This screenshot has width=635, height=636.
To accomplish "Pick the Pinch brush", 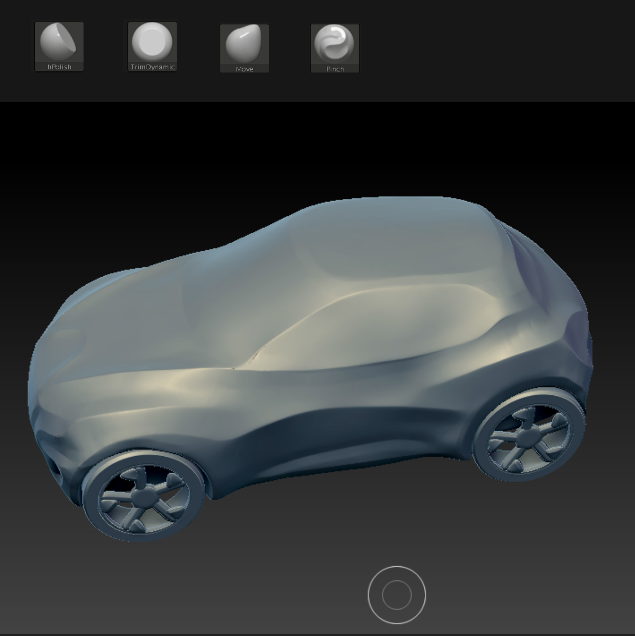I will pyautogui.click(x=335, y=48).
